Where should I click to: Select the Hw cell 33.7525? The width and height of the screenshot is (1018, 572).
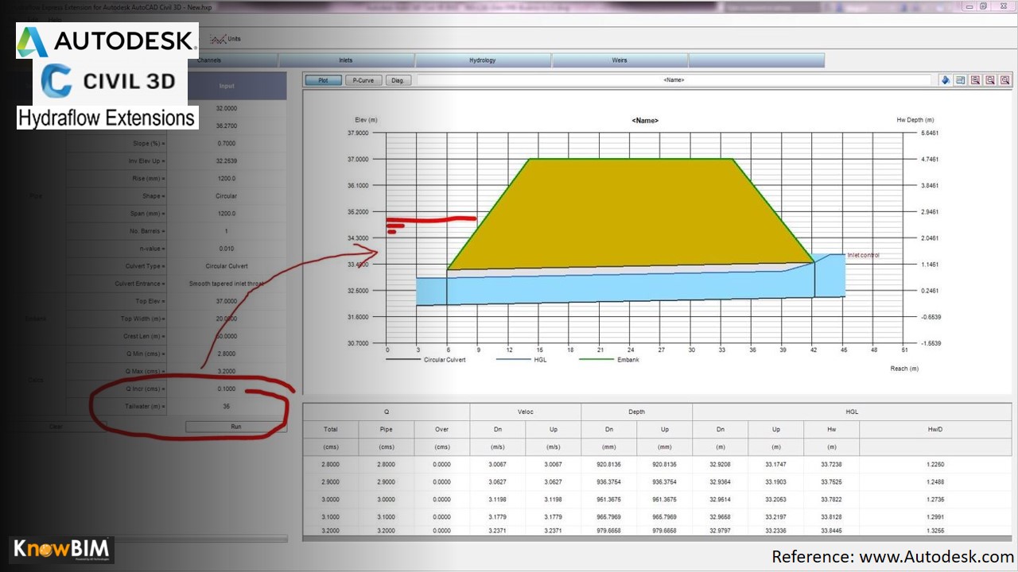pyautogui.click(x=832, y=482)
